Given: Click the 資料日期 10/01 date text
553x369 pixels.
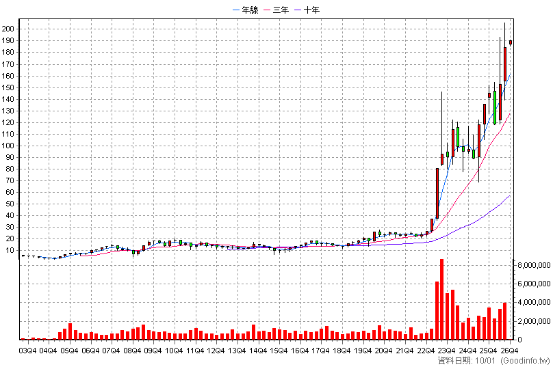Looking at the screenshot, I should tap(466, 361).
